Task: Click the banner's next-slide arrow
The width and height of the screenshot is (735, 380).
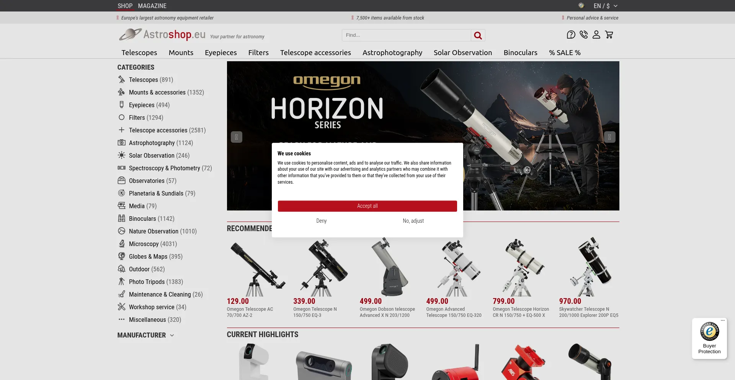Action: pyautogui.click(x=609, y=137)
